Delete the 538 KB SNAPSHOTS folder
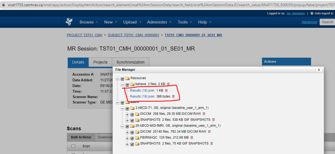 (213, 120)
